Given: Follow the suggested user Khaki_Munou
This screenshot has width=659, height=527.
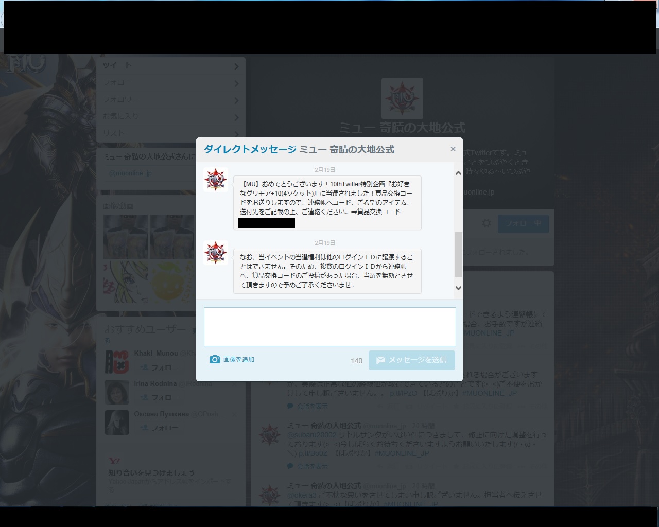Looking at the screenshot, I should pos(159,367).
